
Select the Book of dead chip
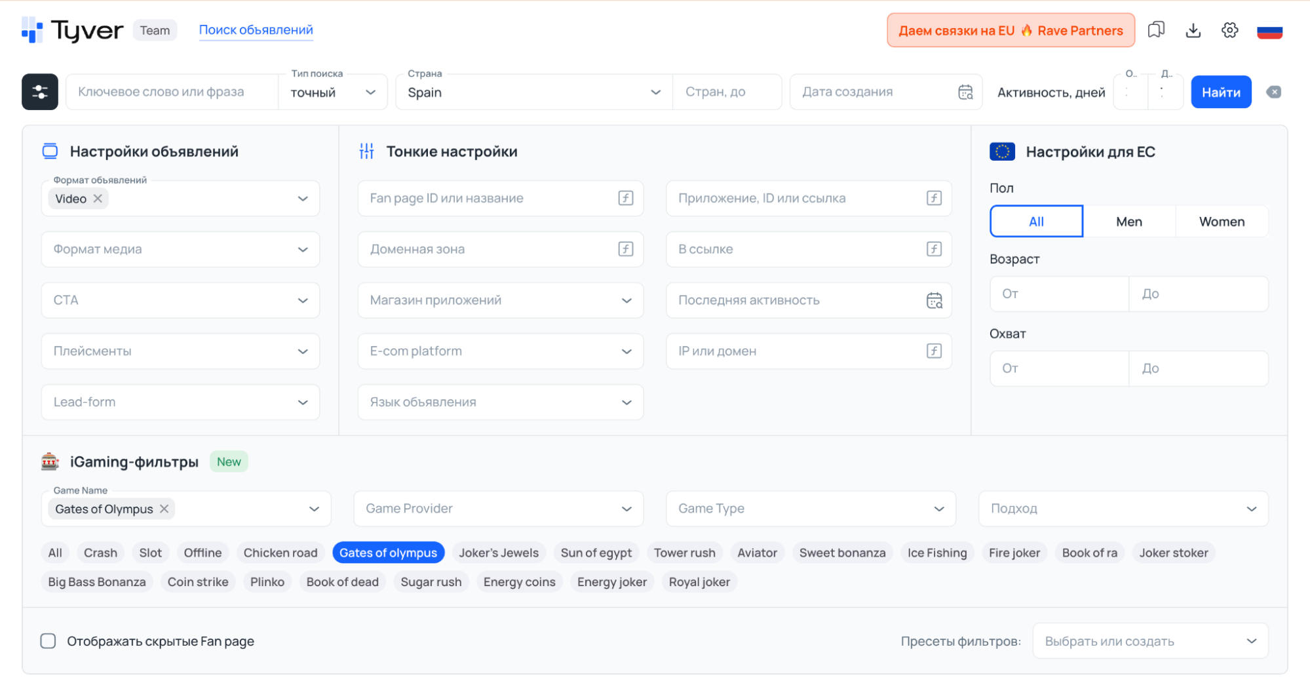coord(342,581)
